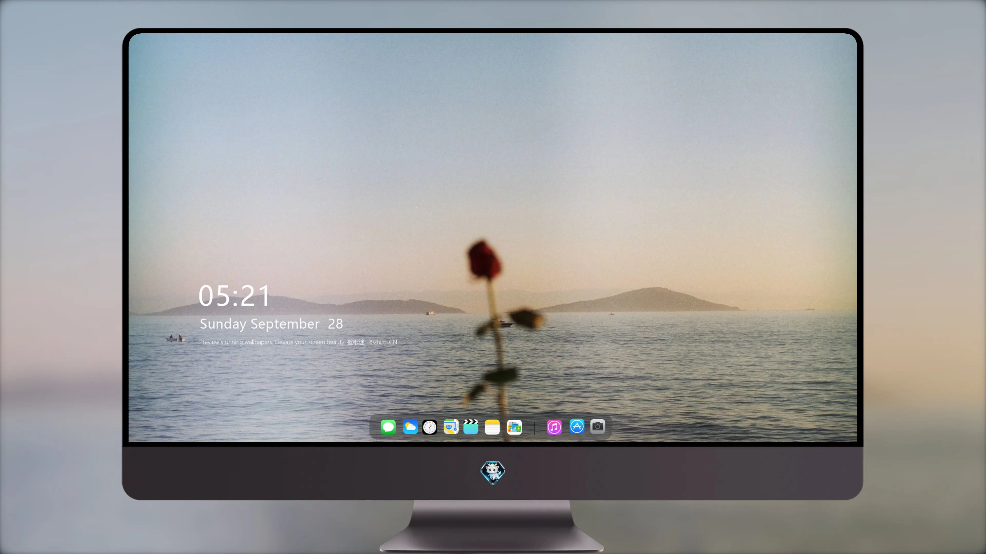Launch the Videos clapperboard app

471,427
